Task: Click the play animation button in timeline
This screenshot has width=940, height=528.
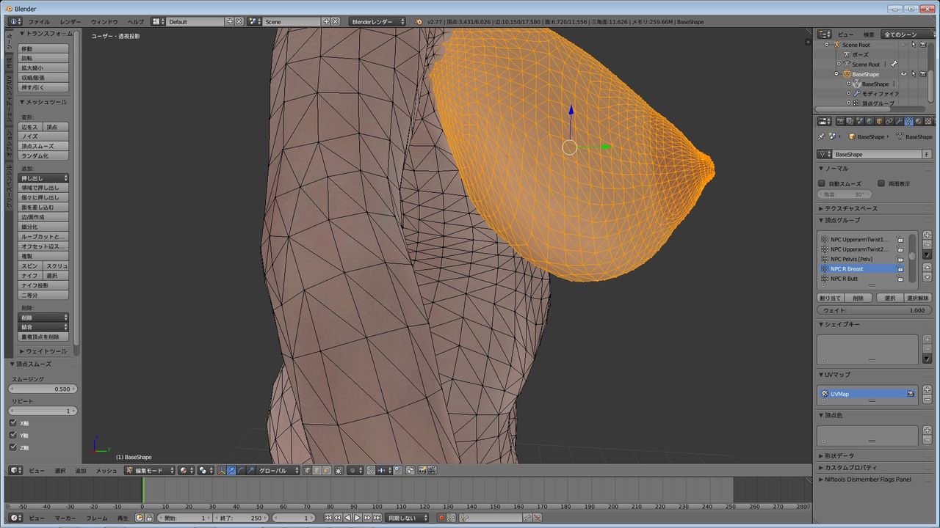Action: pos(358,518)
